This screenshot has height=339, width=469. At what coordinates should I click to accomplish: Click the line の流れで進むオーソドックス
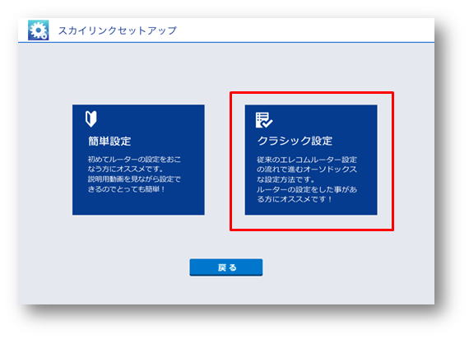tap(307, 169)
